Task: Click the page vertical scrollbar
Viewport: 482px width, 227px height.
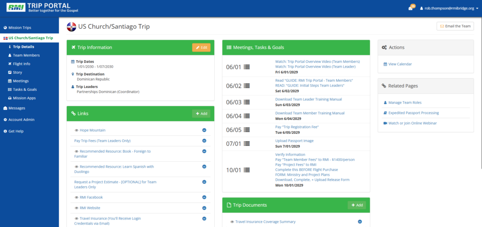Action: coord(481,92)
